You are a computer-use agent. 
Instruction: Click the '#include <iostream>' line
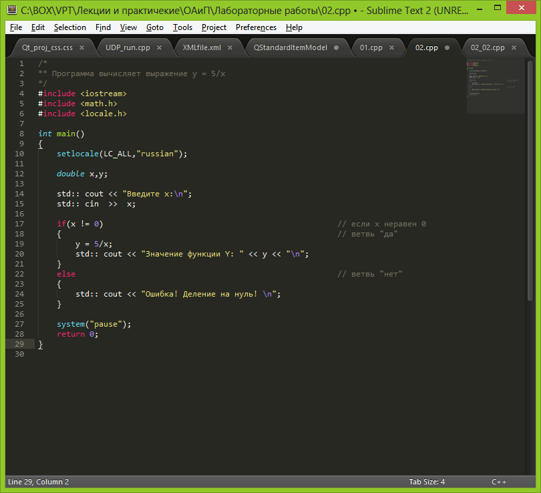pyautogui.click(x=82, y=94)
